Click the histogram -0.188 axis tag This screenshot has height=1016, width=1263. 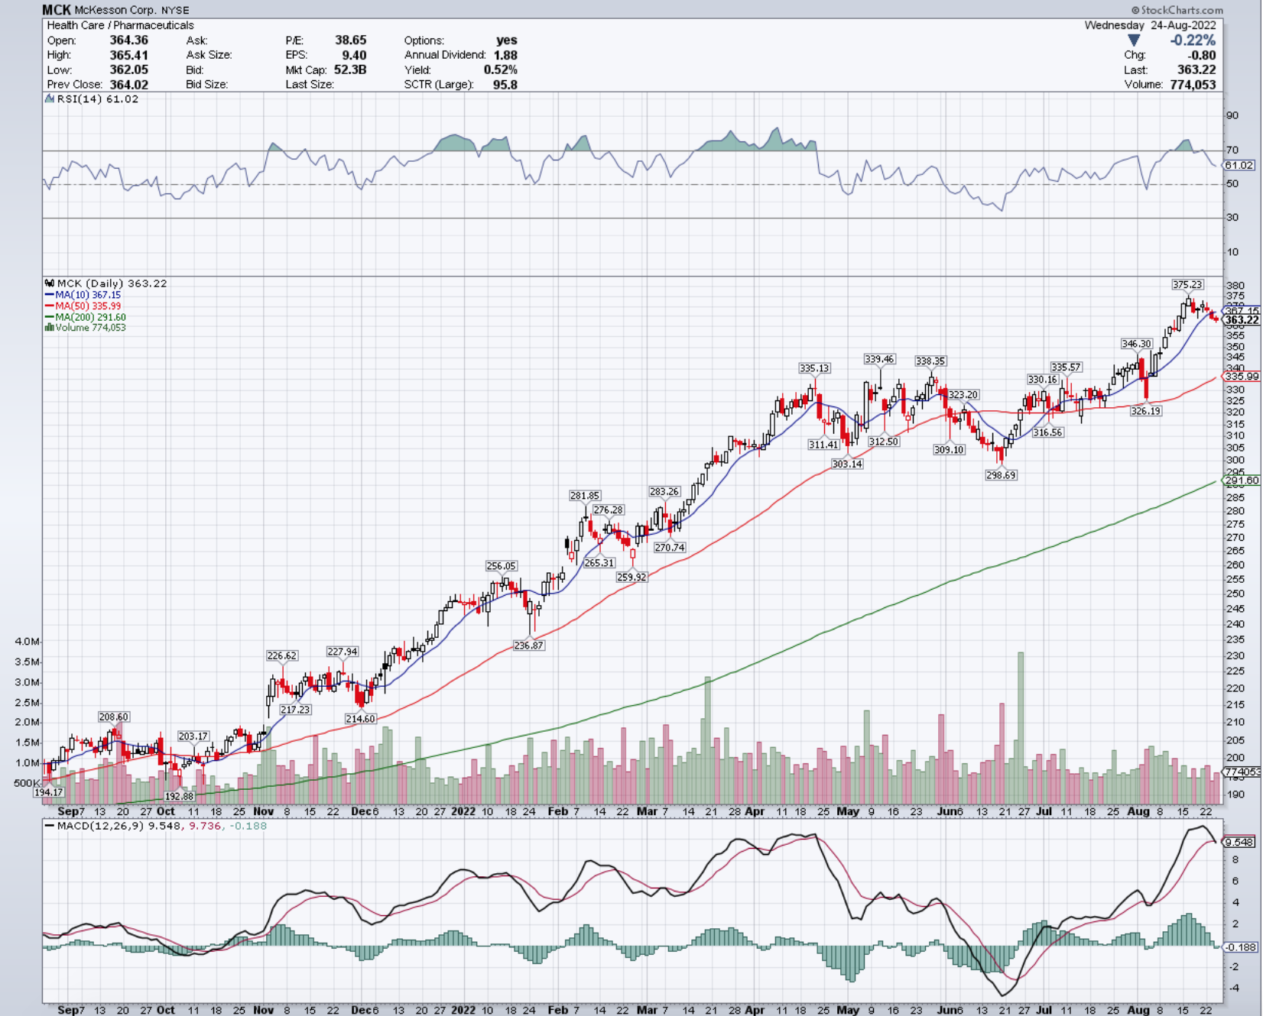pyautogui.click(x=1241, y=947)
